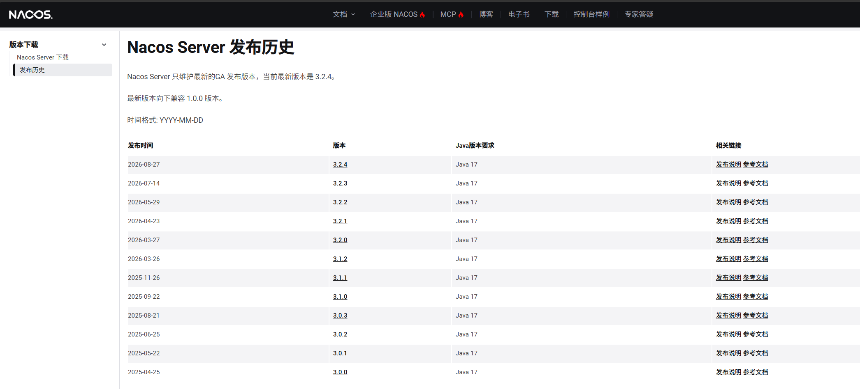Viewport: 860px width, 389px height.
Task: Open version 3.1.2 link
Action: [340, 259]
